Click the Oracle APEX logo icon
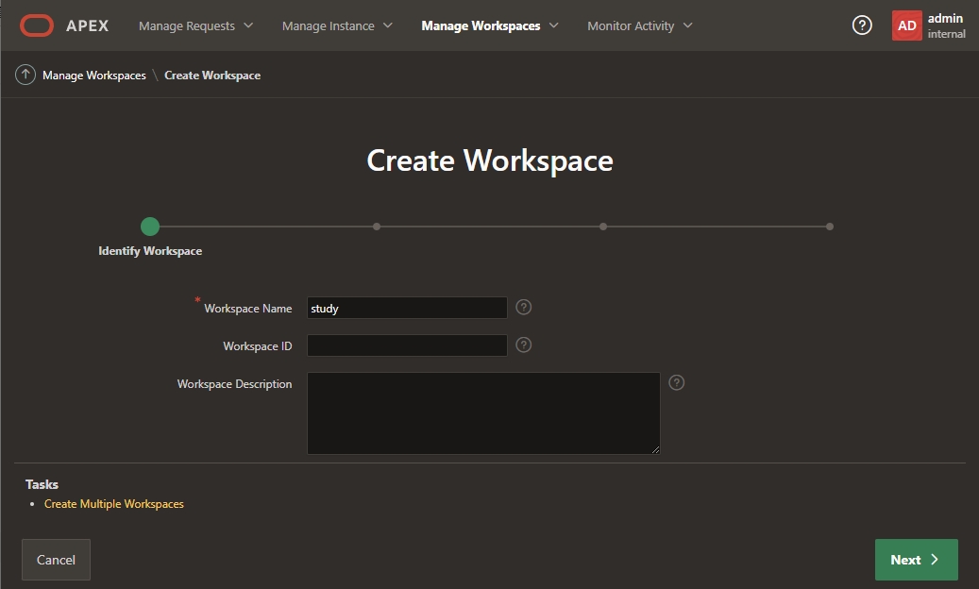 [37, 25]
